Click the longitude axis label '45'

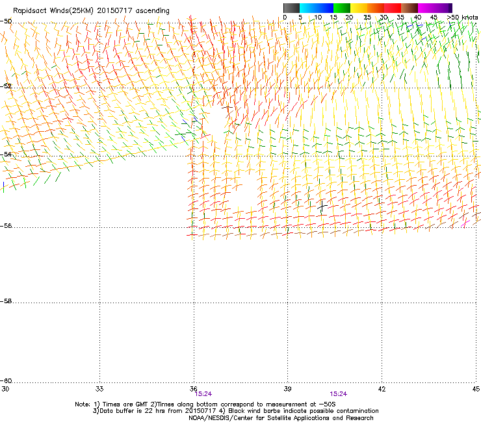pos(476,389)
